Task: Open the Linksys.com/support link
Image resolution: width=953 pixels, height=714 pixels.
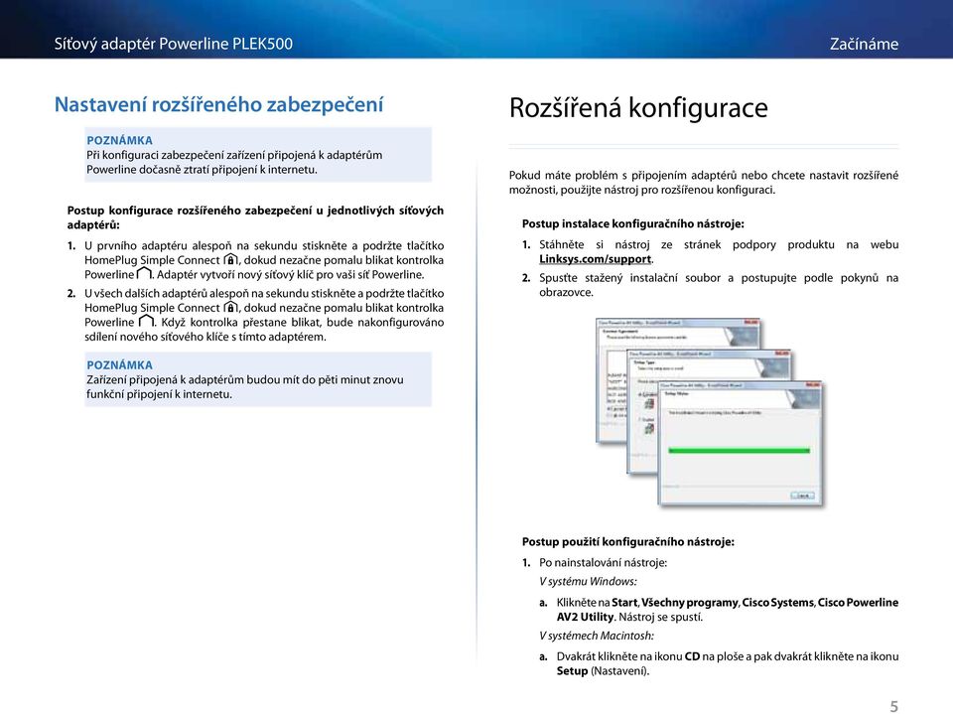Action: pos(595,259)
